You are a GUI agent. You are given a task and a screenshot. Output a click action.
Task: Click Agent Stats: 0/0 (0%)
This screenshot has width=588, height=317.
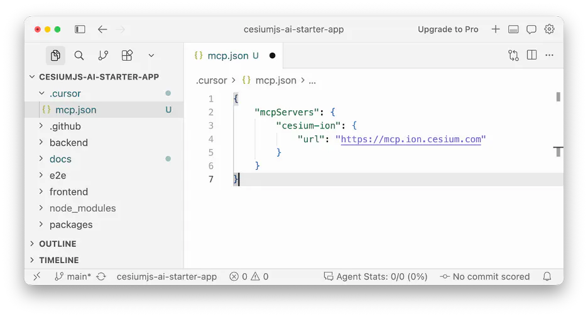click(376, 277)
